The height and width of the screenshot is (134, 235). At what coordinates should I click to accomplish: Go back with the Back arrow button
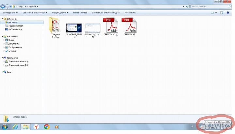[x=3, y=7]
